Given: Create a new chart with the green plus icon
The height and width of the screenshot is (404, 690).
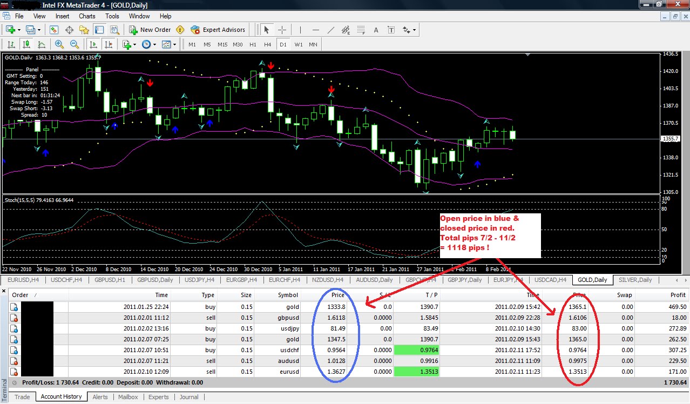Looking at the screenshot, I should coord(10,30).
